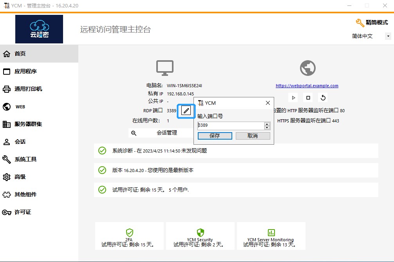The image size is (394, 262).
Task: Click the 2FA shield icon
Action: click(129, 233)
